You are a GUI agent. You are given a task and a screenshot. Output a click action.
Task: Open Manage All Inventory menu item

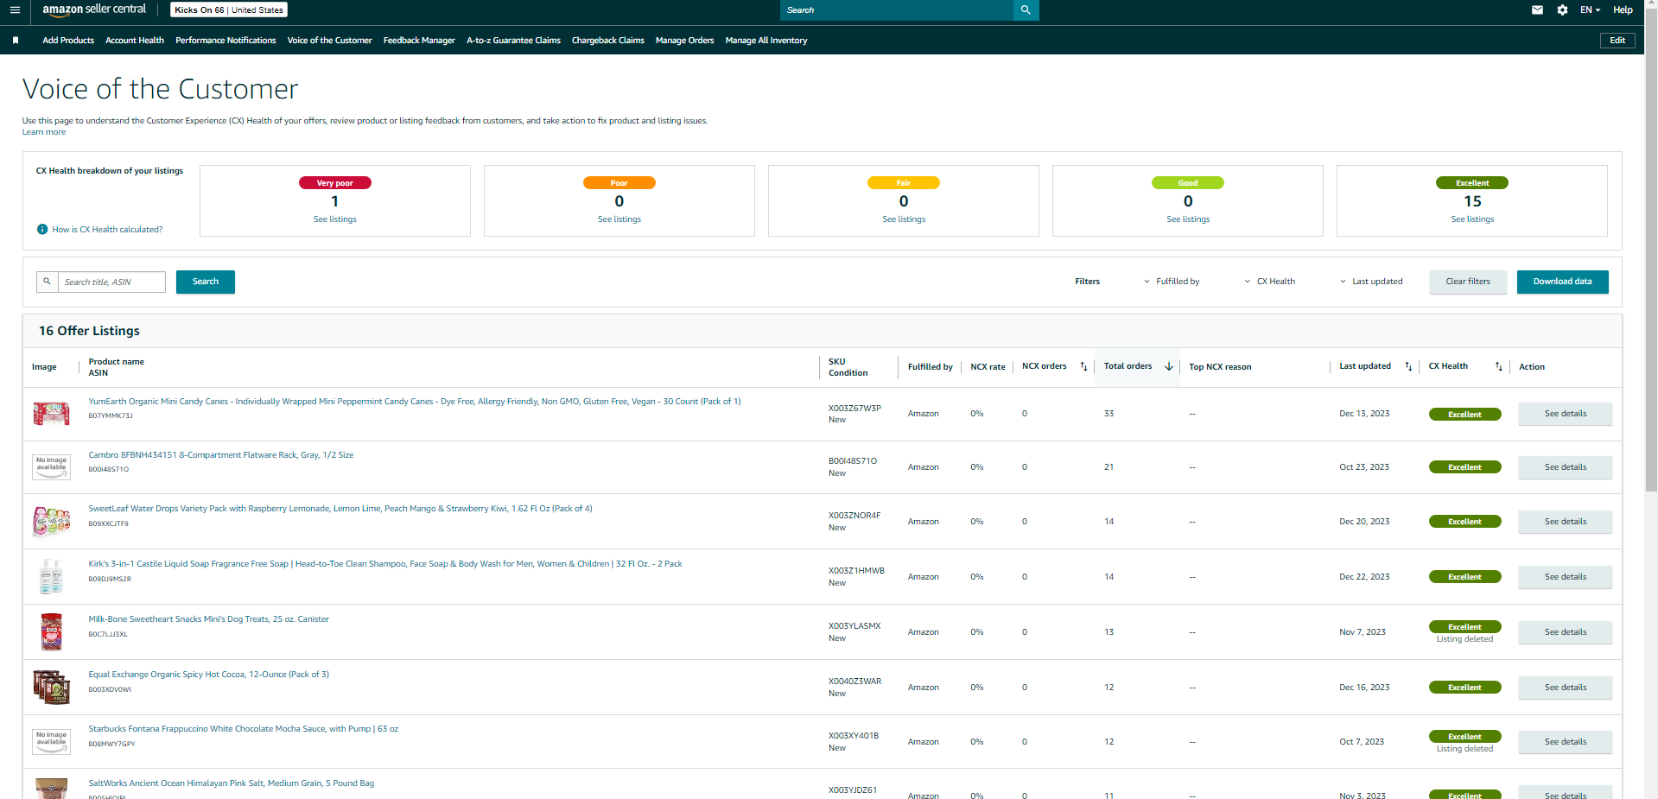click(x=766, y=41)
